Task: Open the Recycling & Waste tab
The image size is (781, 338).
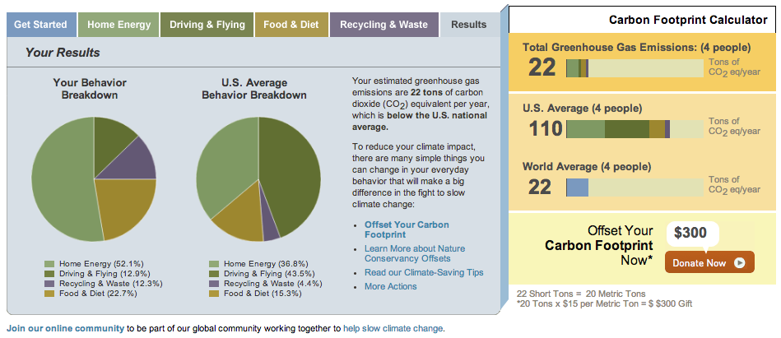Action: coord(384,25)
